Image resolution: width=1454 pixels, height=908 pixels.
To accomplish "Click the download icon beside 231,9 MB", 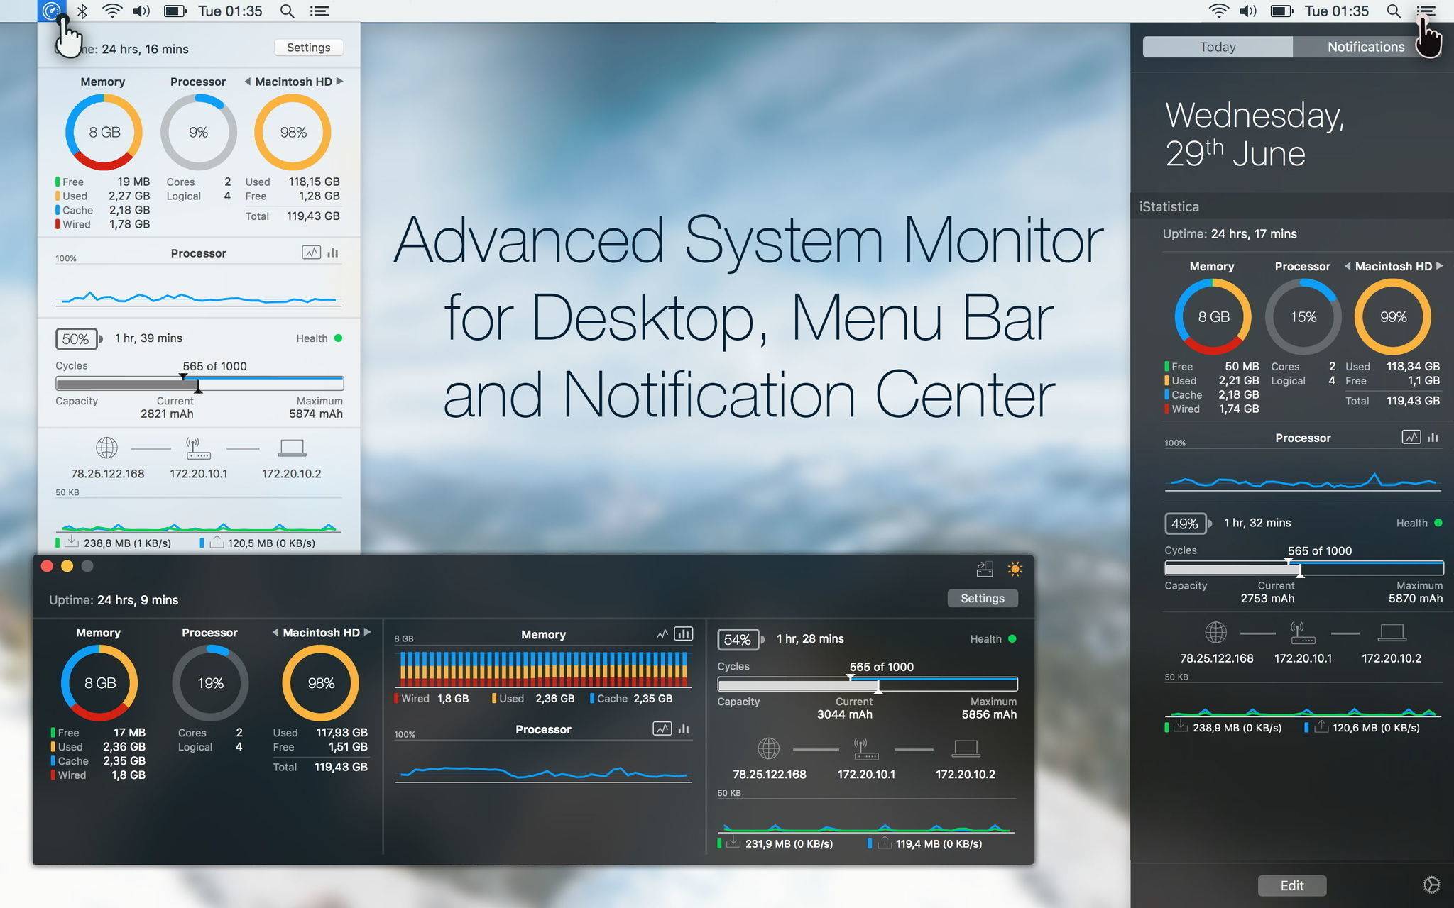I will 734,843.
